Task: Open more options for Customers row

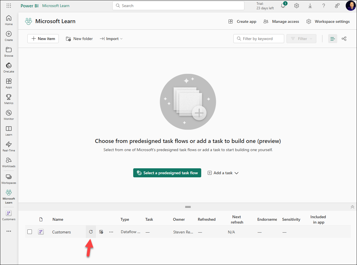Action: (111, 232)
